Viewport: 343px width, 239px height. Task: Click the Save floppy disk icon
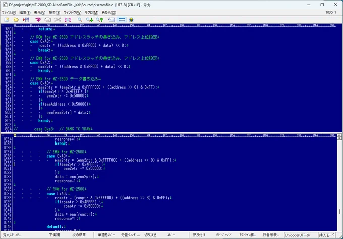[26, 20]
